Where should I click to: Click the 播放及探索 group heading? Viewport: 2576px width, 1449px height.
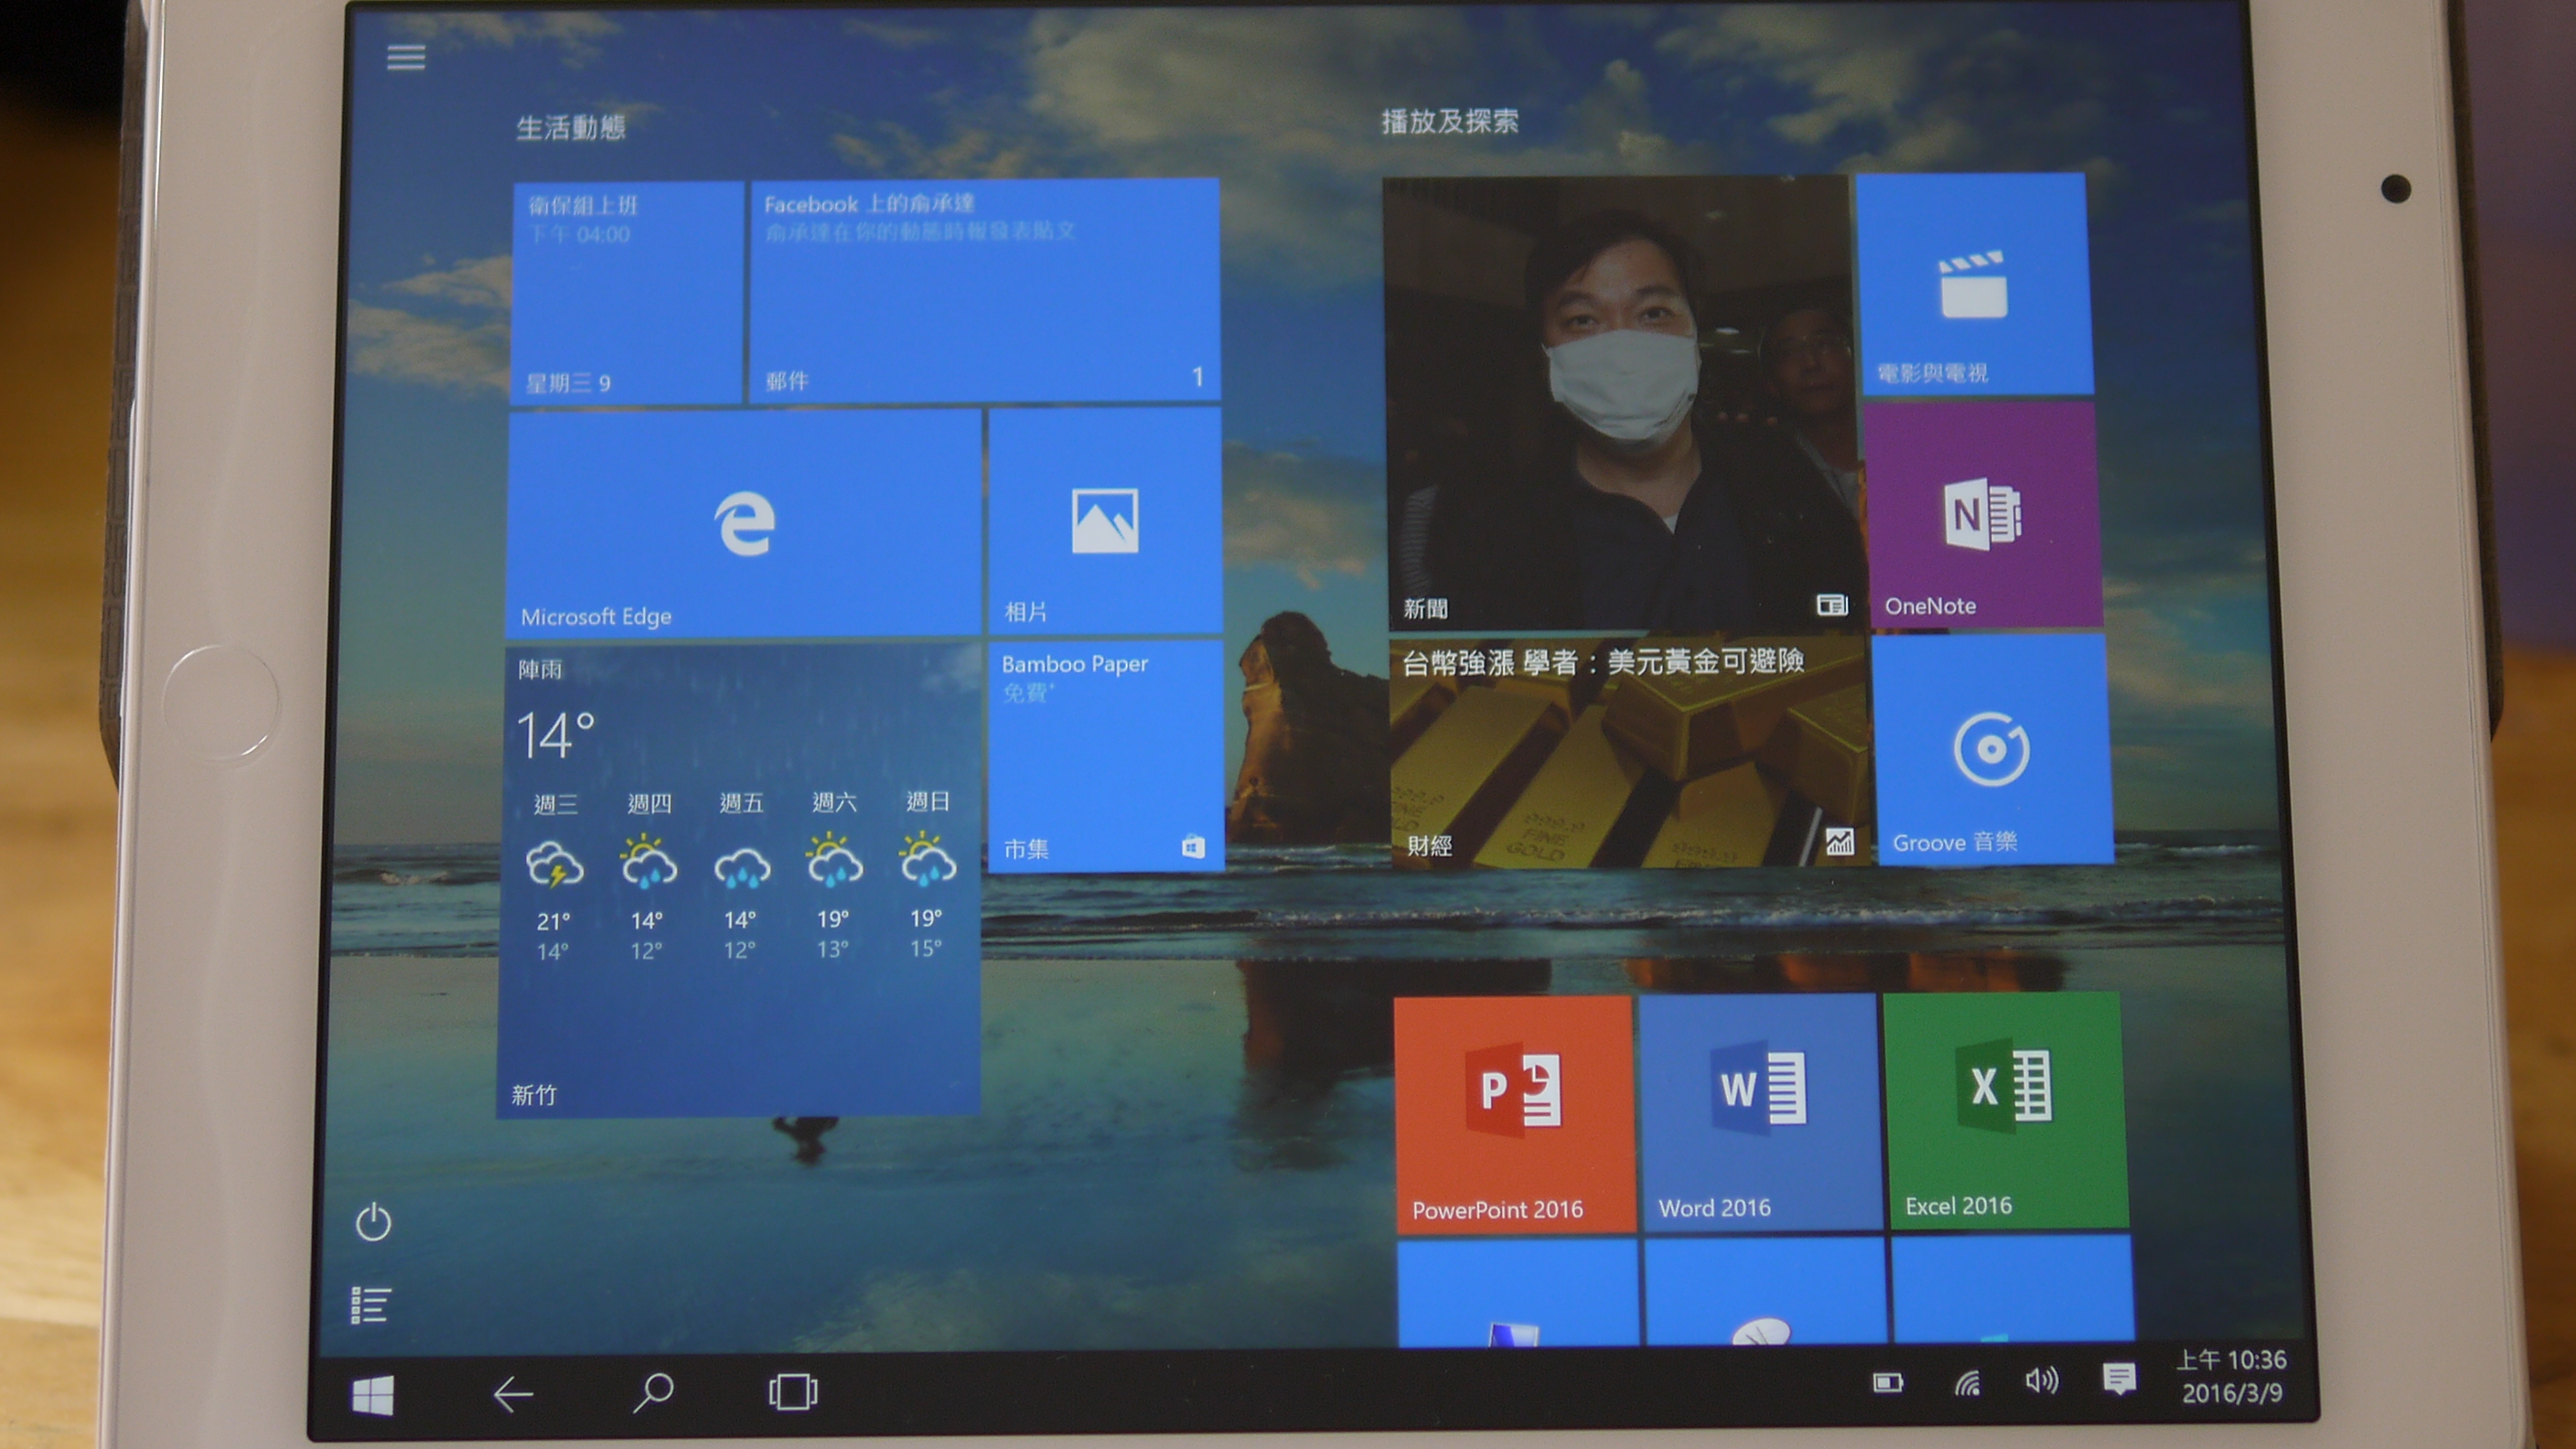click(x=1450, y=122)
